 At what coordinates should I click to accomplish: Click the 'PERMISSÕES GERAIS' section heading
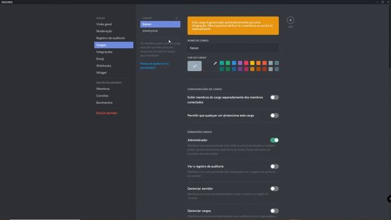[200, 132]
